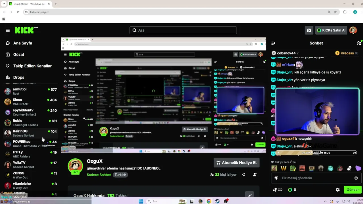This screenshot has width=363, height=204.
Task: Open the Sadece Sohbet category link
Action: pyautogui.click(x=99, y=175)
